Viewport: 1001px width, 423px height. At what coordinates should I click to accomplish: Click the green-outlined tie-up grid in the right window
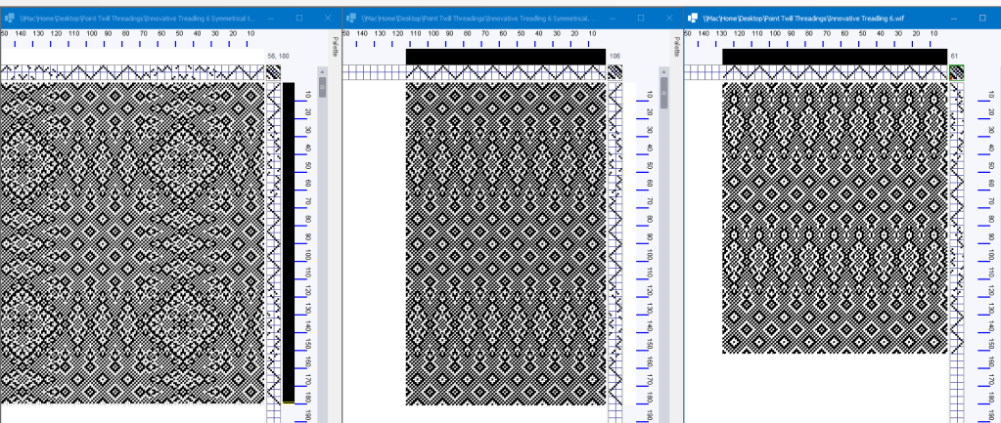(x=956, y=72)
